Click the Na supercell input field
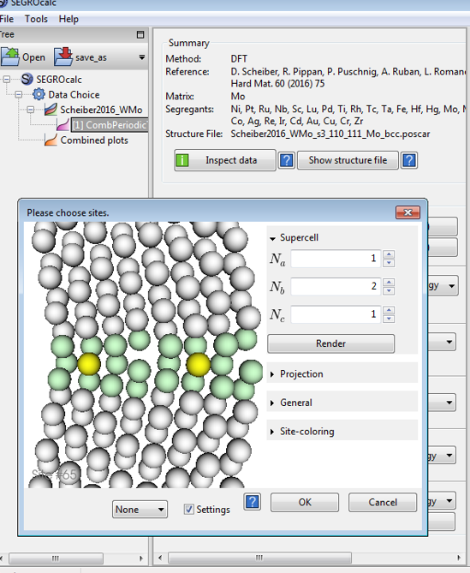 click(x=336, y=259)
